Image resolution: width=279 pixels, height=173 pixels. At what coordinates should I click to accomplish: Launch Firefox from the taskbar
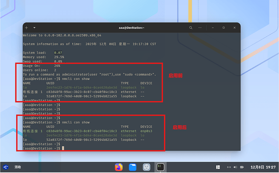pyautogui.click(x=118, y=167)
